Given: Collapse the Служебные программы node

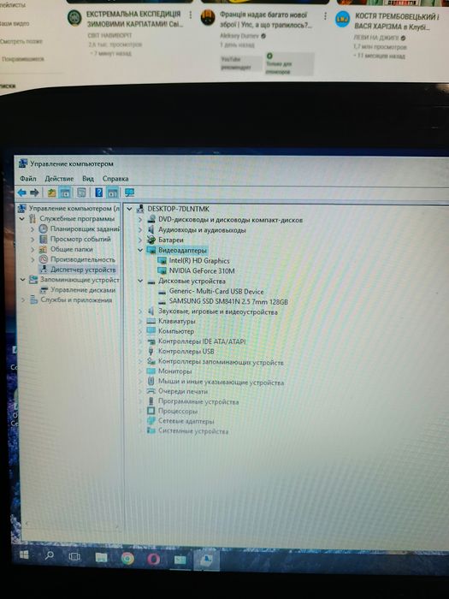Looking at the screenshot, I should [22, 218].
